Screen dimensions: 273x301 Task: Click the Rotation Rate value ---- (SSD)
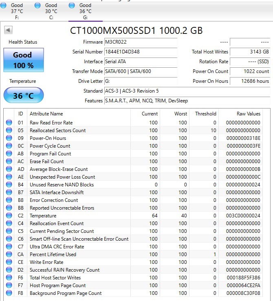pyautogui.click(x=250, y=62)
